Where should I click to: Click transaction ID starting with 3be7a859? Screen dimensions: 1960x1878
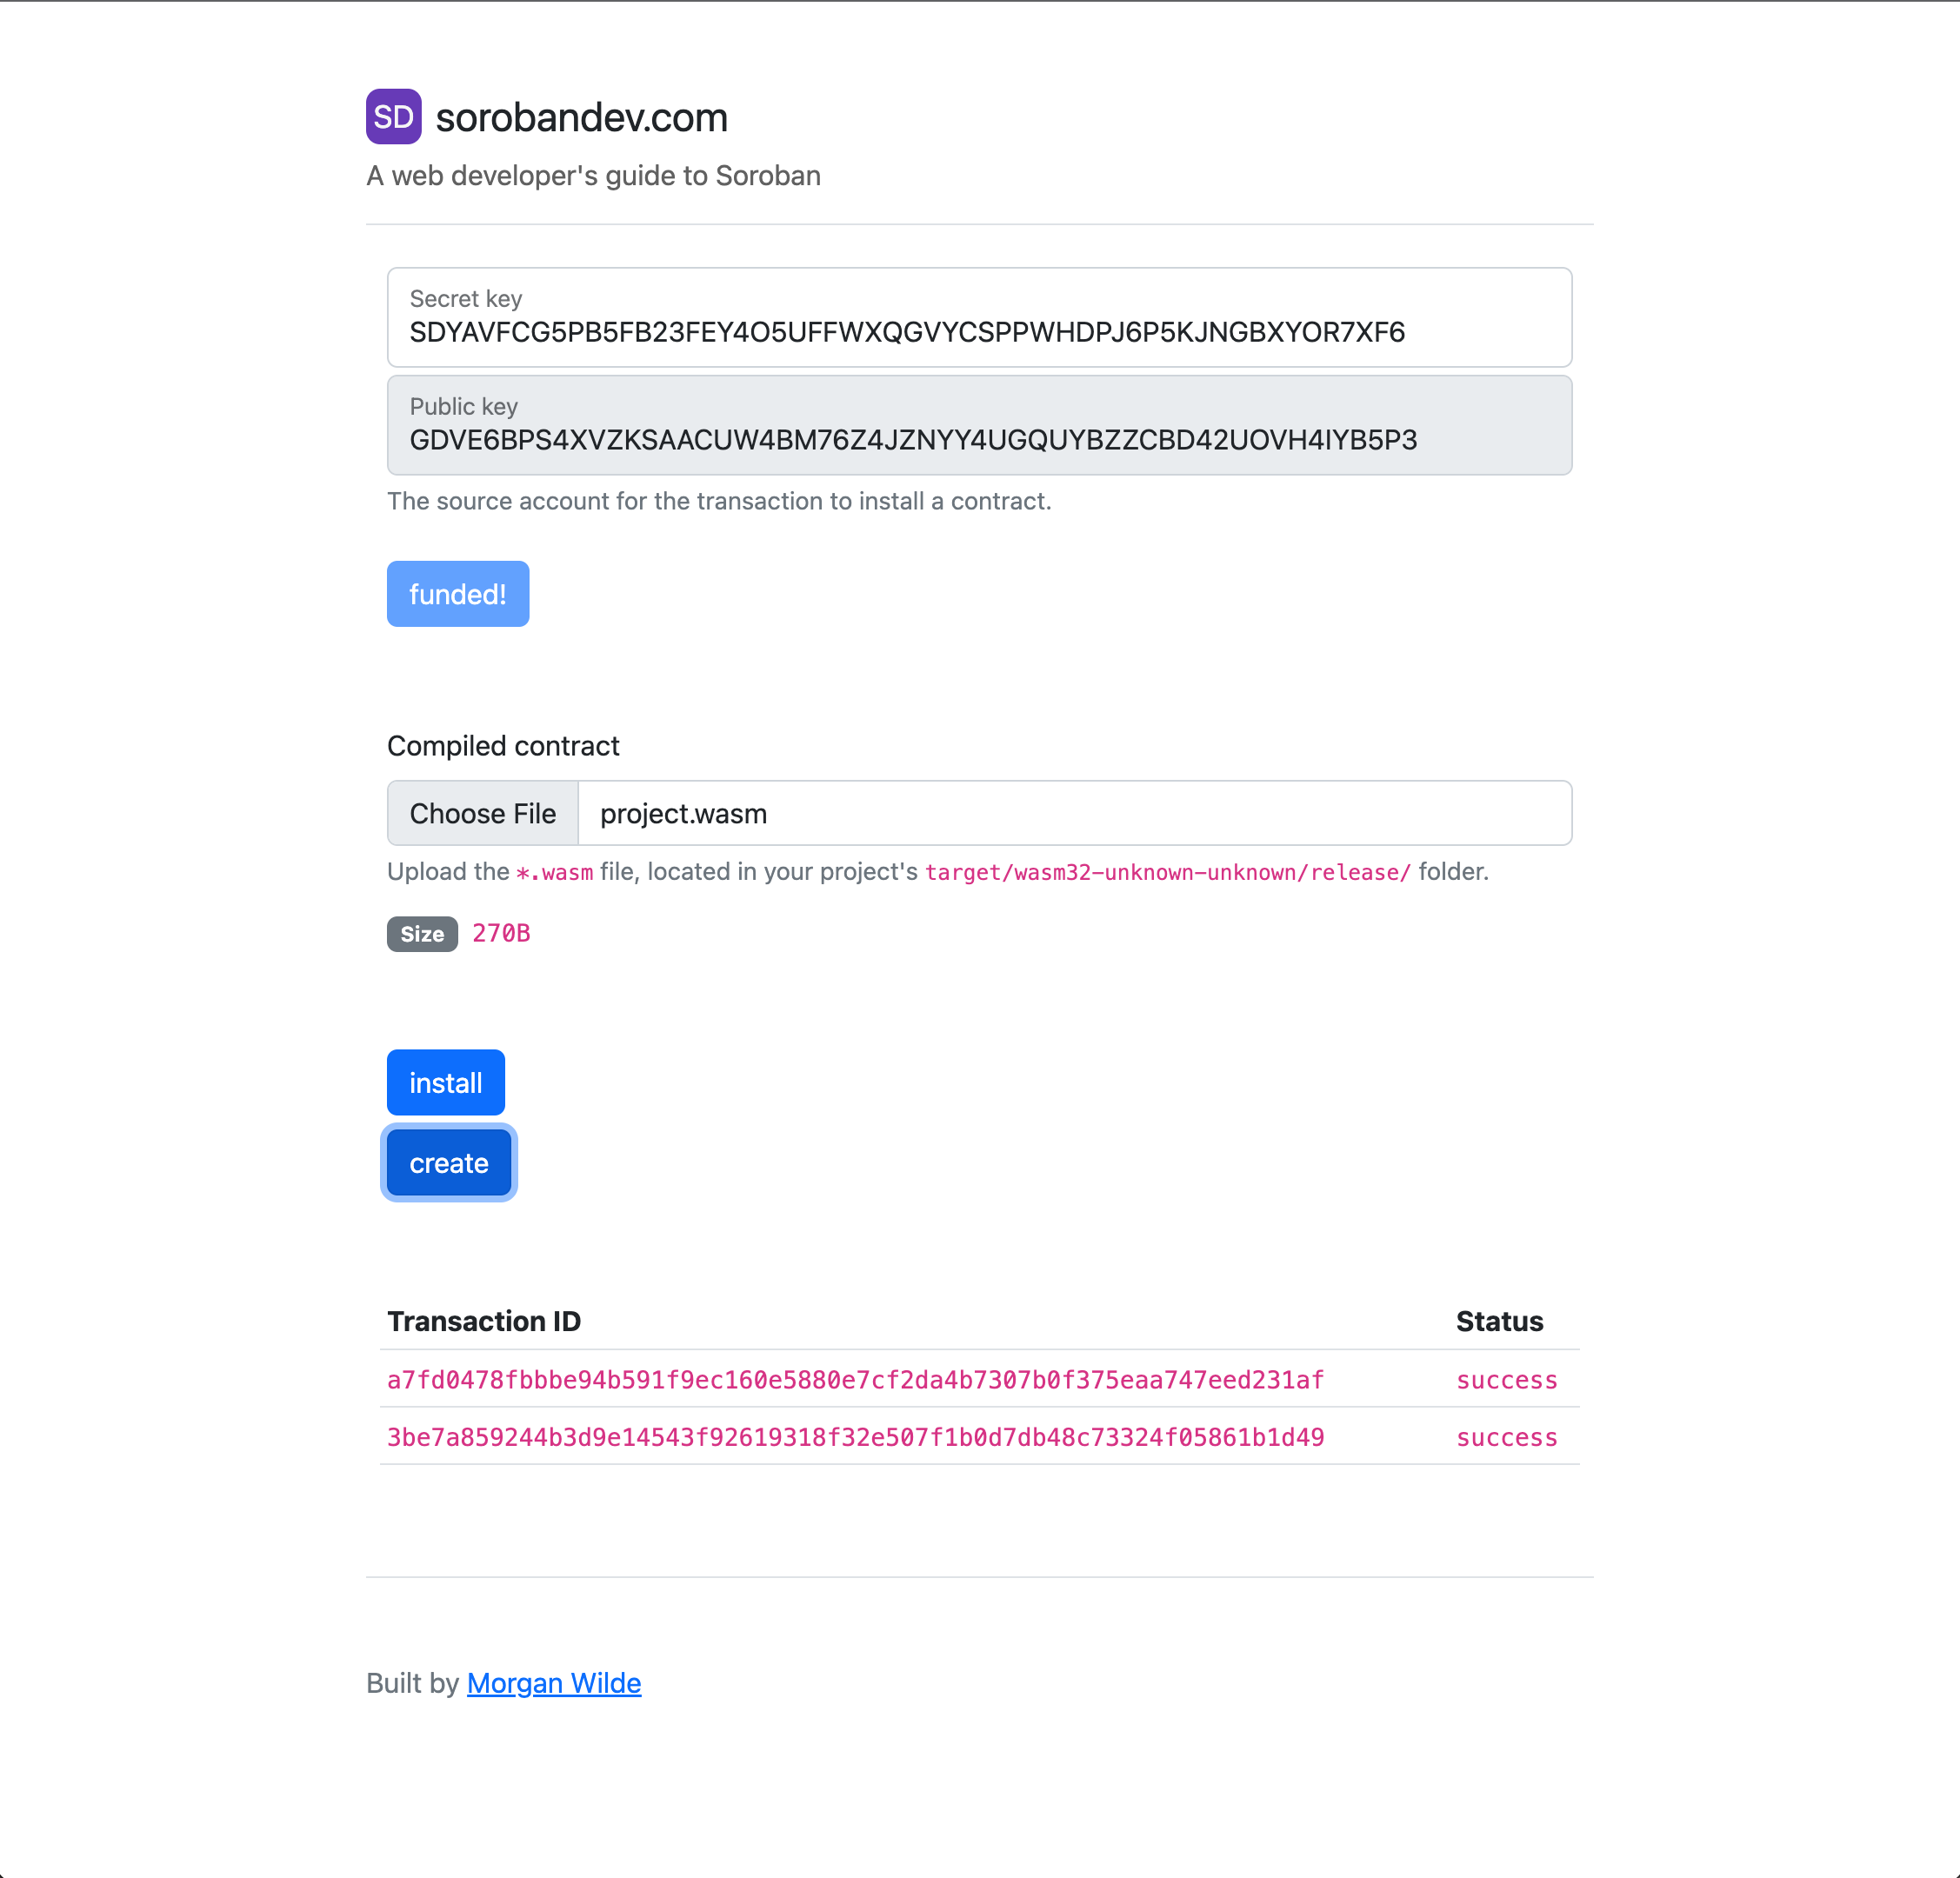coord(855,1437)
